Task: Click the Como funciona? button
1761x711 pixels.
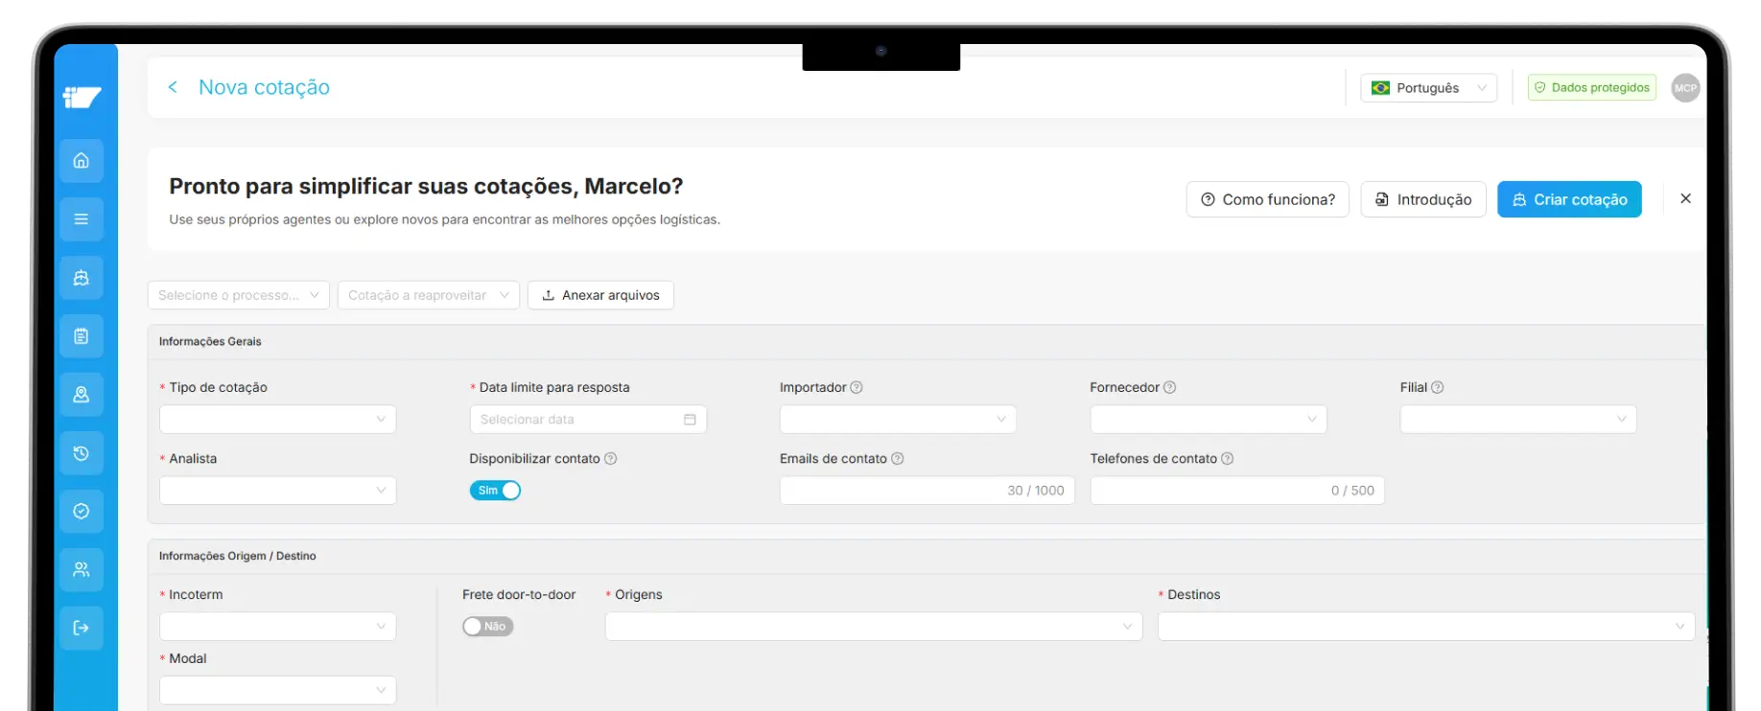Action: [x=1267, y=199]
